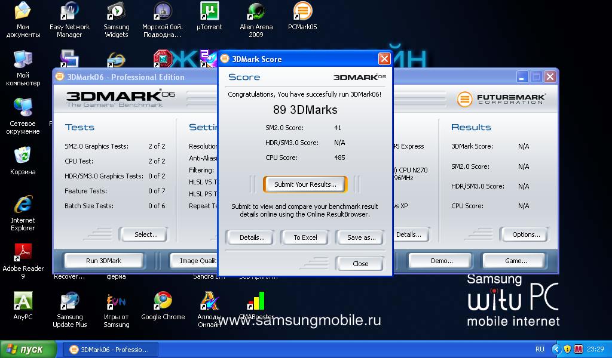Screen dimensions: 612x358
Task: Open system Details... in the 3DMark06 main window
Action: point(411,234)
